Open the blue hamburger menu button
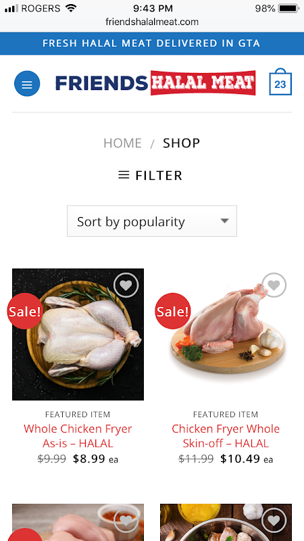304x541 pixels. click(x=27, y=83)
